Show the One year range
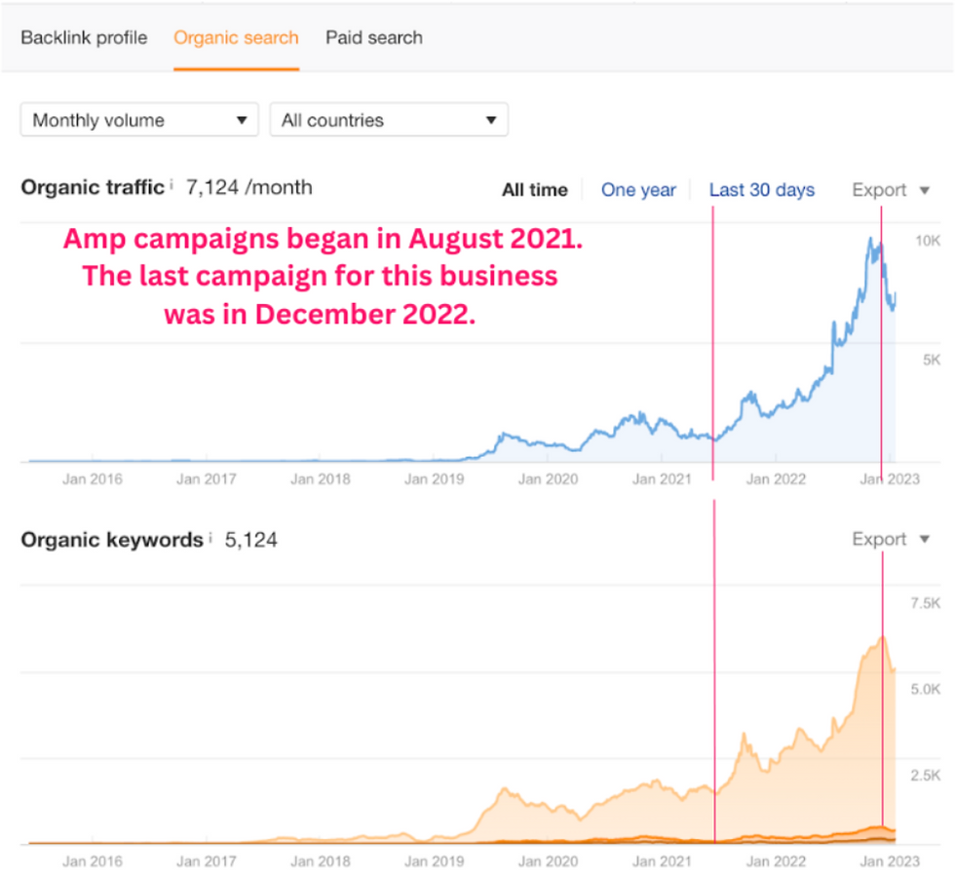955x877 pixels. click(x=638, y=190)
